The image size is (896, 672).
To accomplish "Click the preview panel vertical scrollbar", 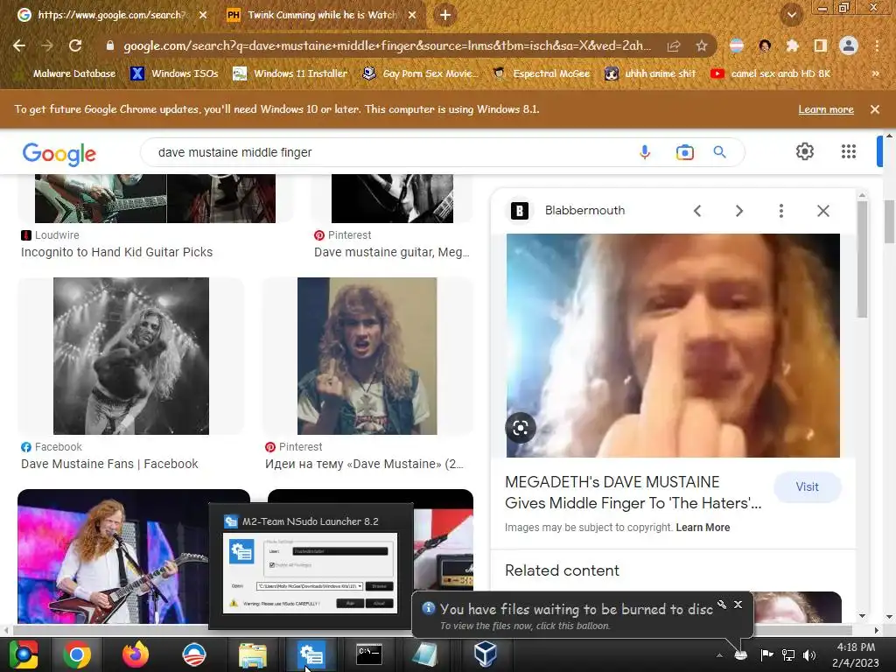I will pyautogui.click(x=862, y=259).
